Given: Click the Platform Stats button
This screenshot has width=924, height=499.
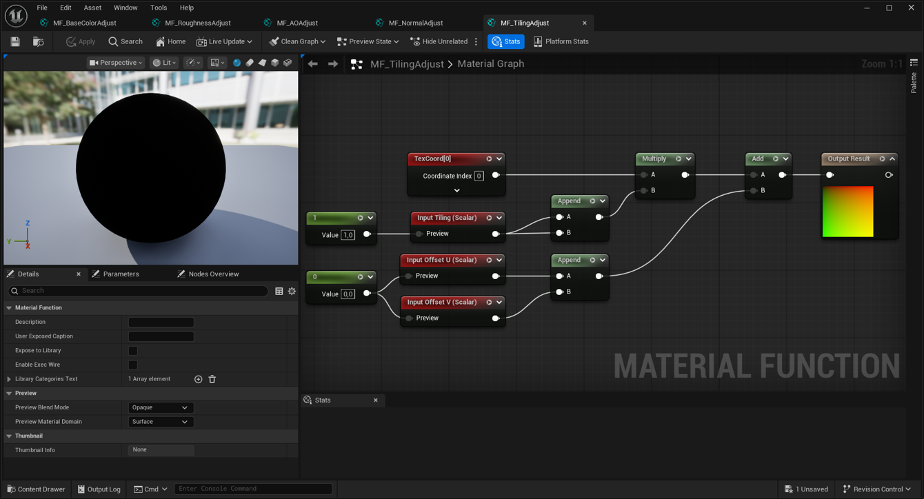Looking at the screenshot, I should pos(561,42).
